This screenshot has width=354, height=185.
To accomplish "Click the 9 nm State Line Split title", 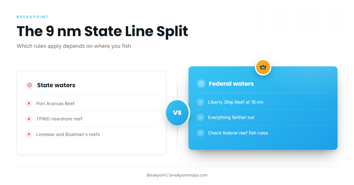I will click(x=102, y=31).
